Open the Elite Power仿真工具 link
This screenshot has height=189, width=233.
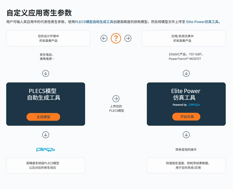(202, 22)
